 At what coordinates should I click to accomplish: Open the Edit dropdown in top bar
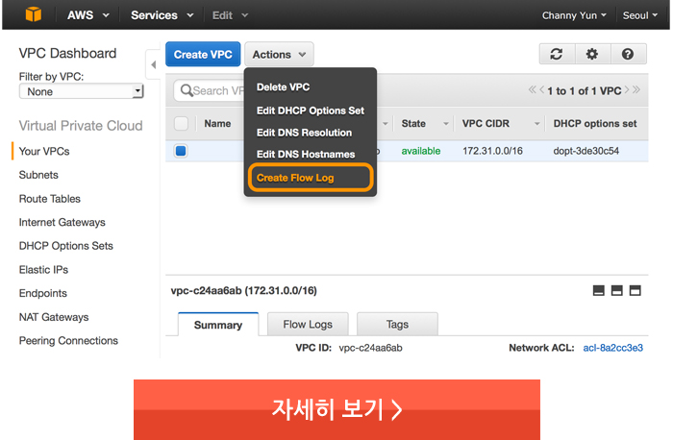point(230,15)
